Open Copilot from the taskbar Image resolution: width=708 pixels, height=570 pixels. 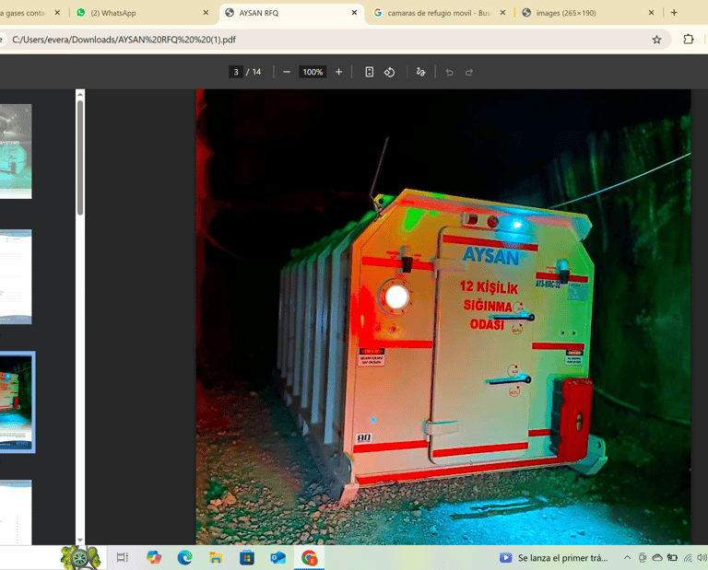154,558
